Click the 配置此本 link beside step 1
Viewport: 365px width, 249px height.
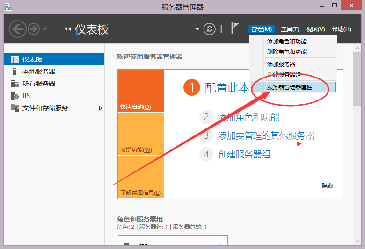(227, 88)
